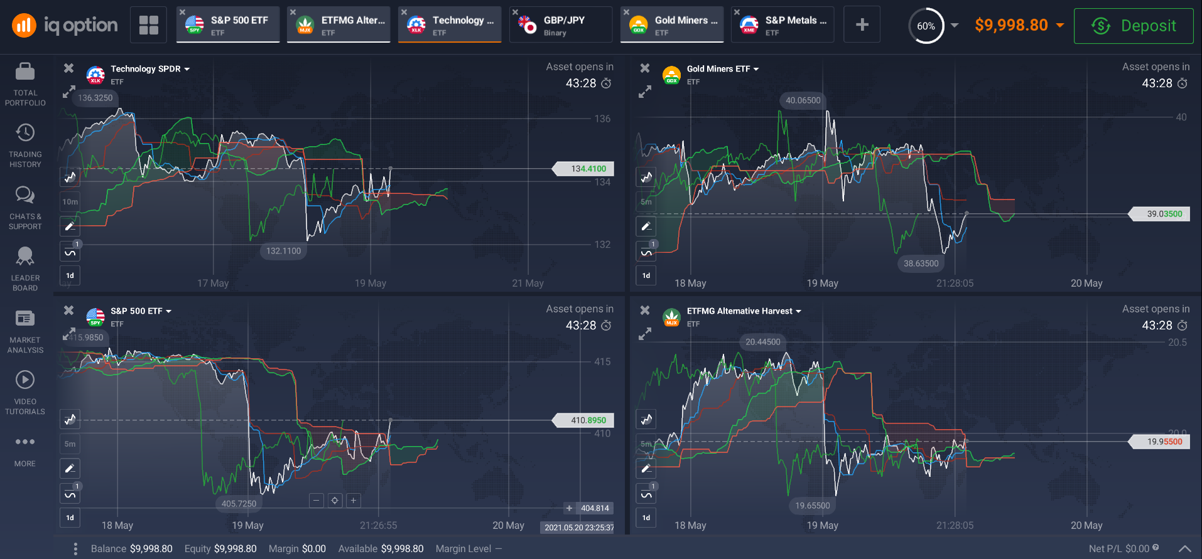
Task: Switch to Technology ETF tab
Action: (x=450, y=25)
